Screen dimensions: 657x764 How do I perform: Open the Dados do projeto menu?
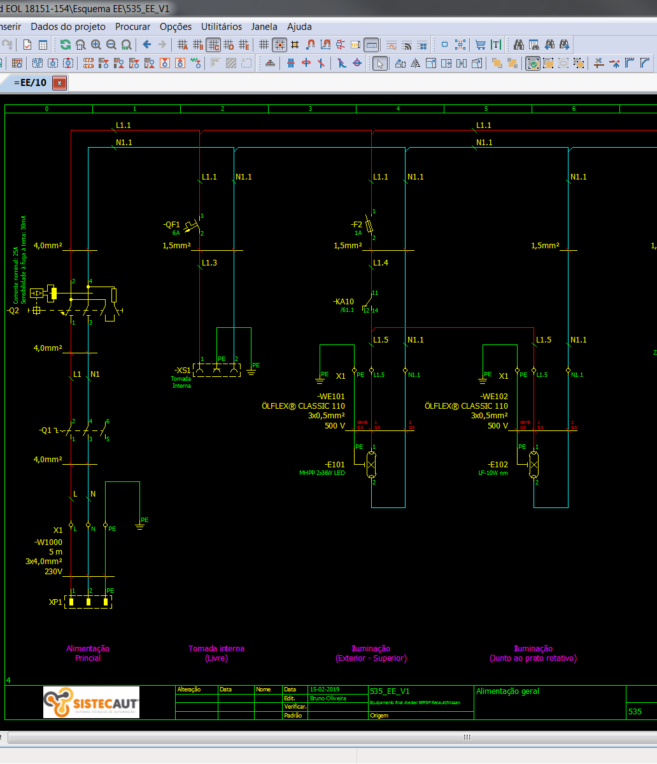pyautogui.click(x=68, y=27)
